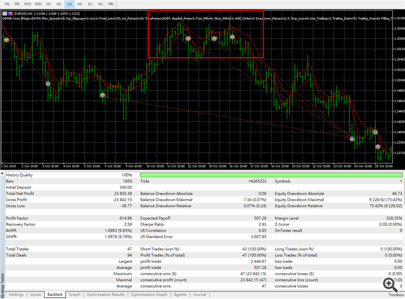Toggle the active H3 timeframe button
The image size is (405, 299).
69,4
